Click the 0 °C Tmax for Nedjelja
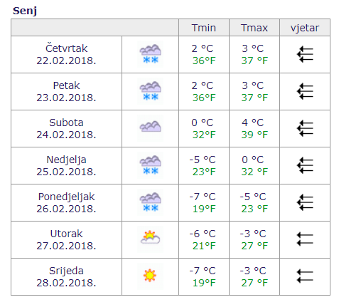The height and width of the screenshot is (307, 339). (252, 160)
